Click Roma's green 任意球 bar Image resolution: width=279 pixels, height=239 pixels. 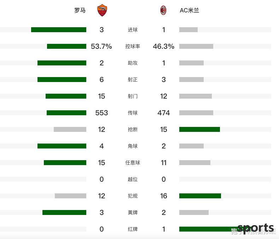pos(65,163)
